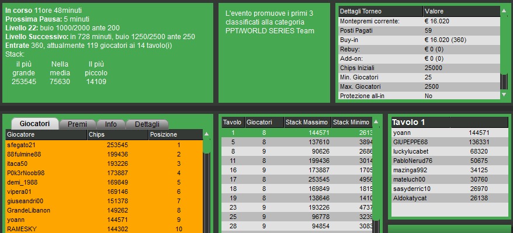
Task: Open the Dettagli tab
Action: [x=147, y=124]
